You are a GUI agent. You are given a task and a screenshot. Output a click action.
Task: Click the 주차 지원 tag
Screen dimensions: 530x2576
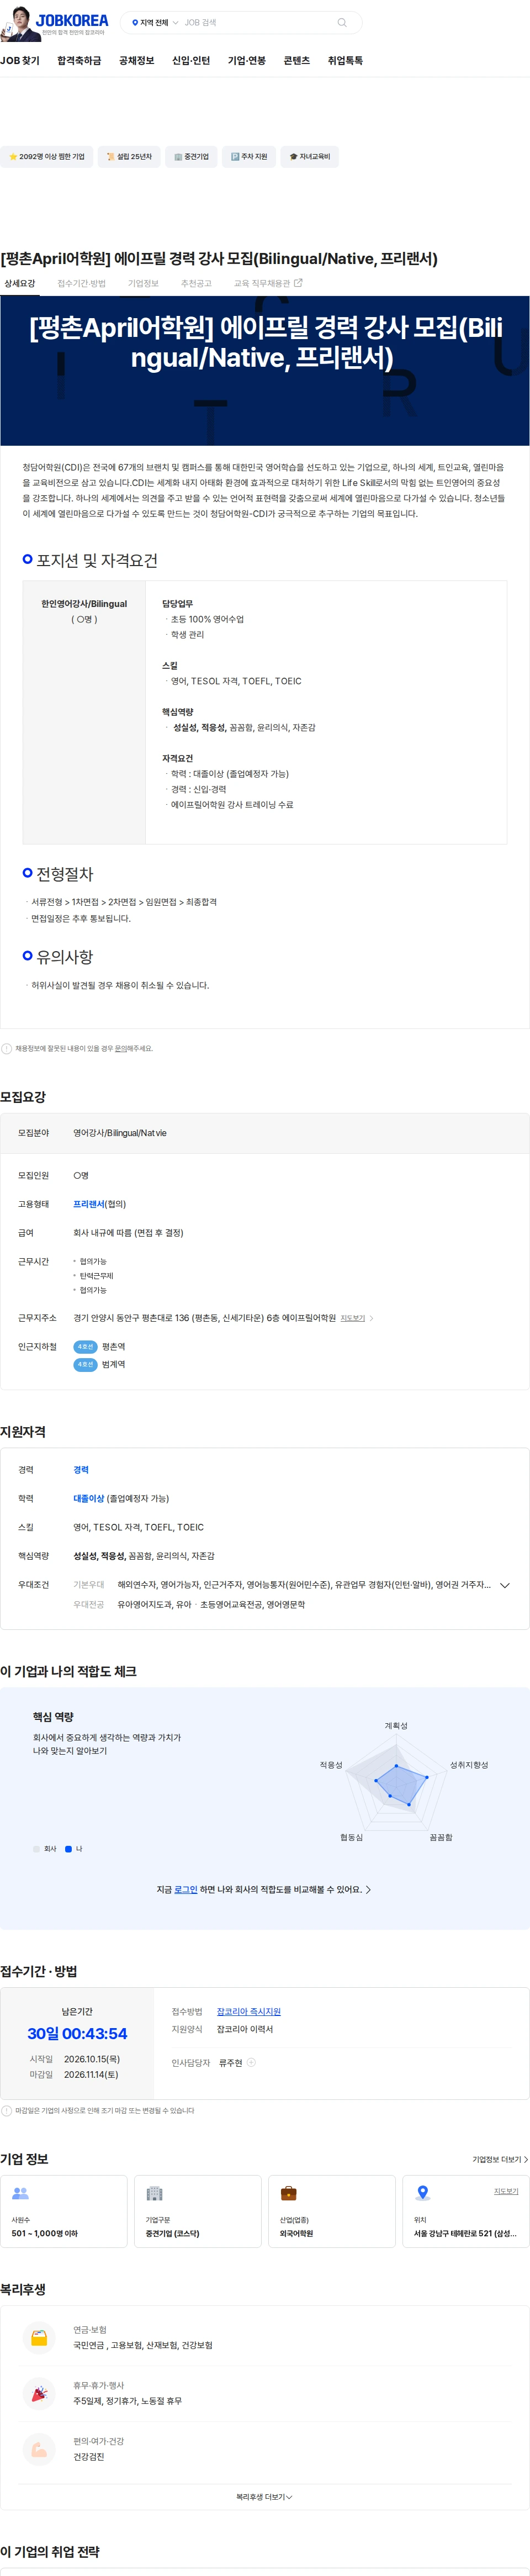tap(249, 157)
